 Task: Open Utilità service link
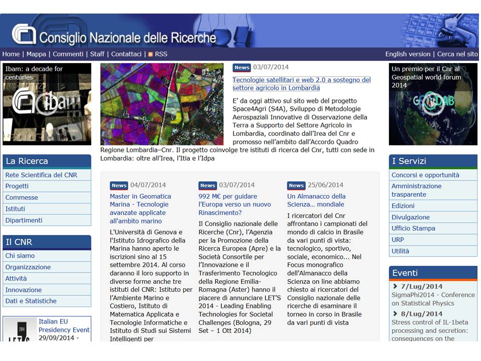pyautogui.click(x=433, y=251)
